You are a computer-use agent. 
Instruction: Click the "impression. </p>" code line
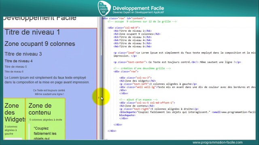point(125,56)
